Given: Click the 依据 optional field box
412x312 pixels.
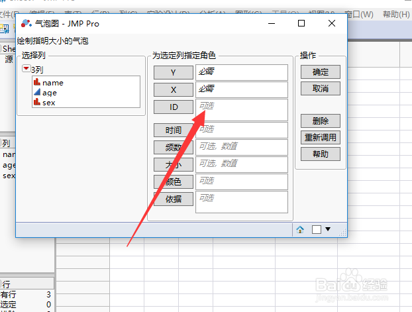Looking at the screenshot, I should point(242,202).
